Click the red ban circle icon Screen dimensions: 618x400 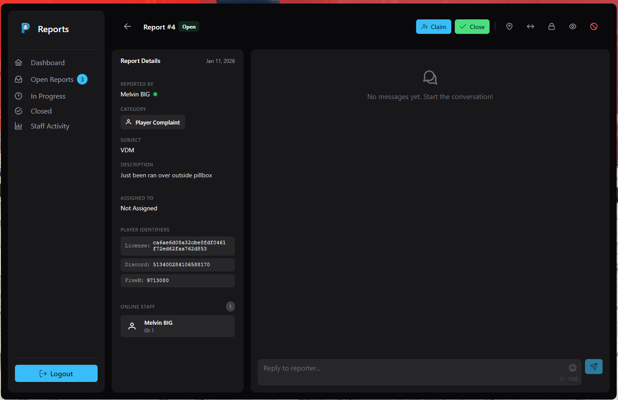(x=594, y=26)
